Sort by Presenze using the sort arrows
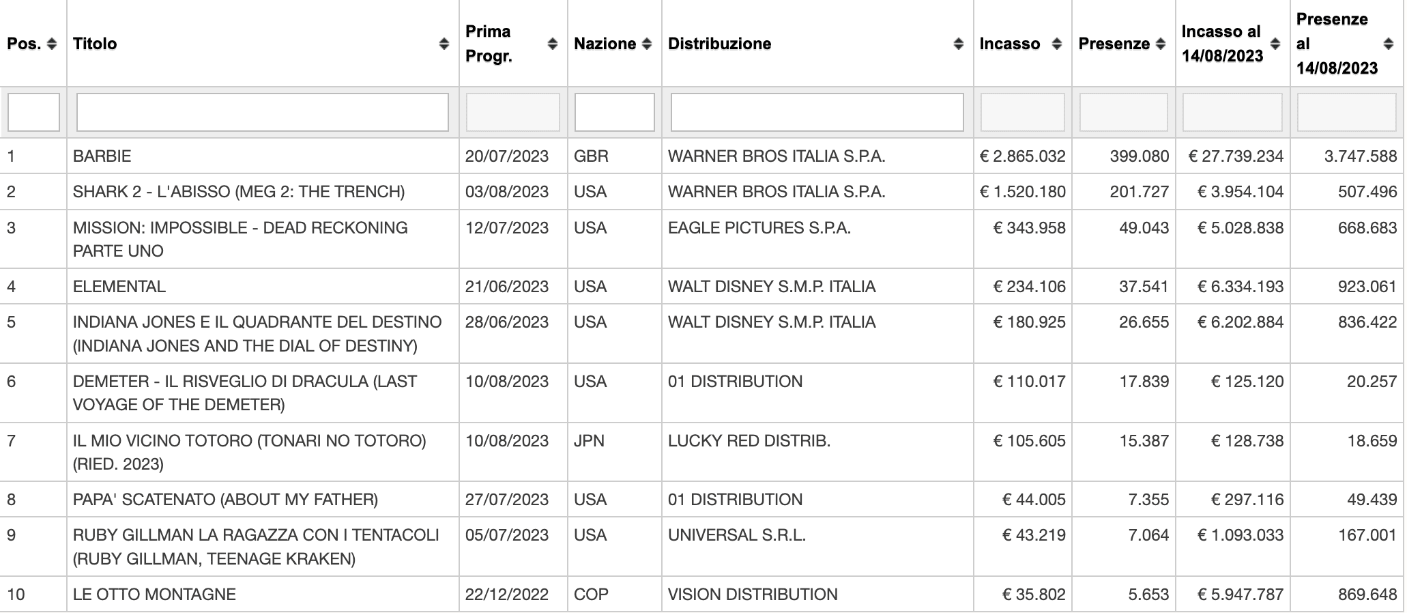This screenshot has height=613, width=1407. (x=1161, y=44)
